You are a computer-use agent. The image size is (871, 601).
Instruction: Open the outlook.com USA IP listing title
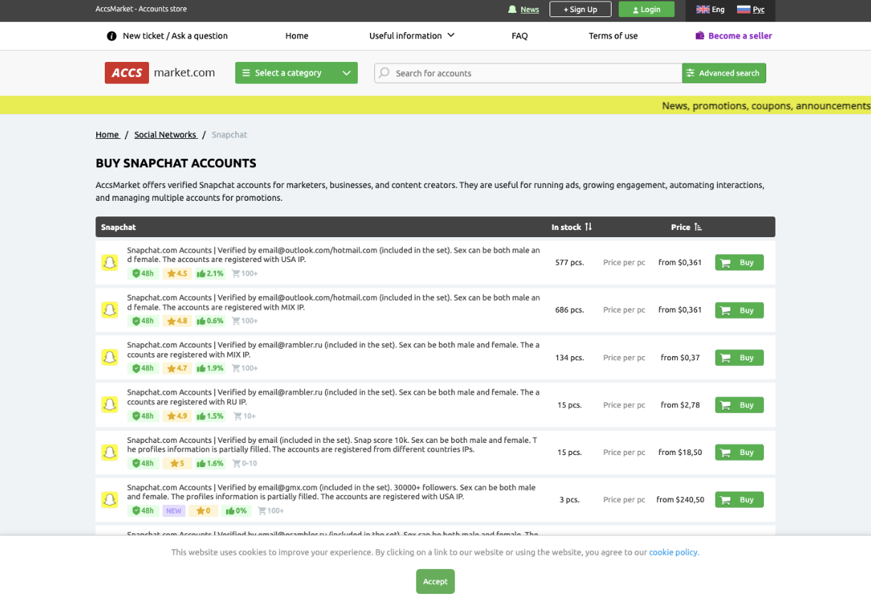pos(334,254)
